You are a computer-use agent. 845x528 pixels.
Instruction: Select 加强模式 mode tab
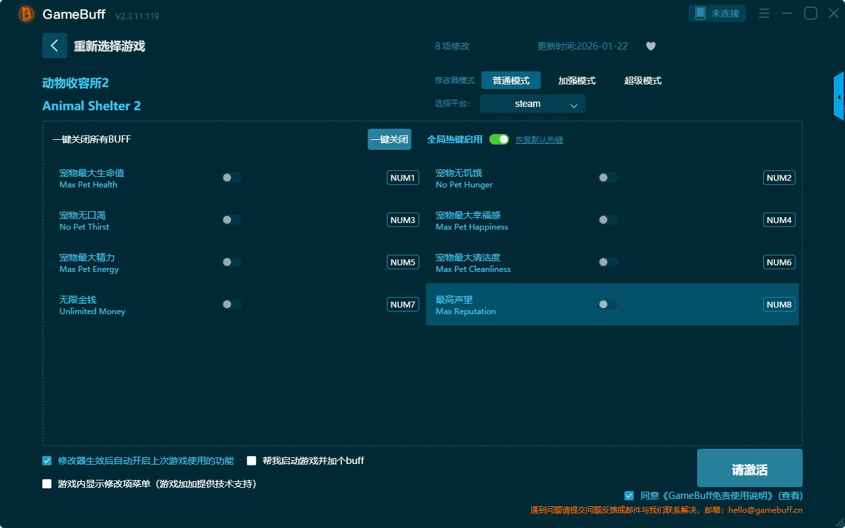point(576,81)
